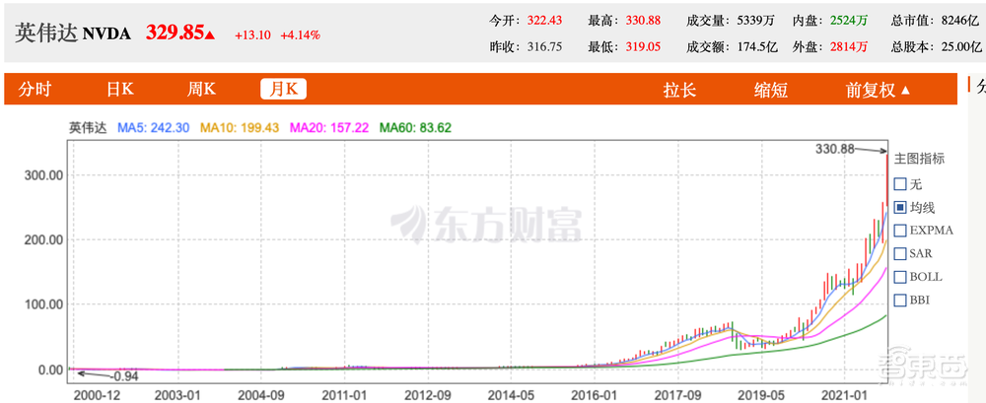Select the 周K weekly candlestick tab
Viewport: 986px width, 403px height.
pos(201,90)
